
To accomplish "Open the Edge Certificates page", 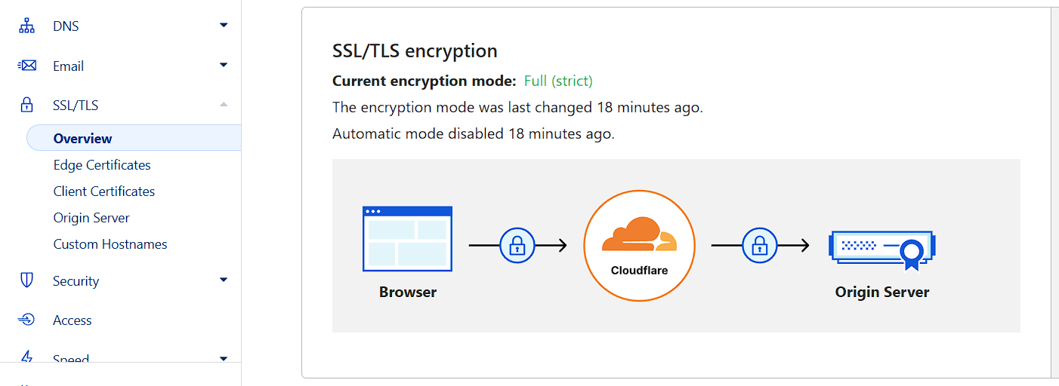I will 102,165.
